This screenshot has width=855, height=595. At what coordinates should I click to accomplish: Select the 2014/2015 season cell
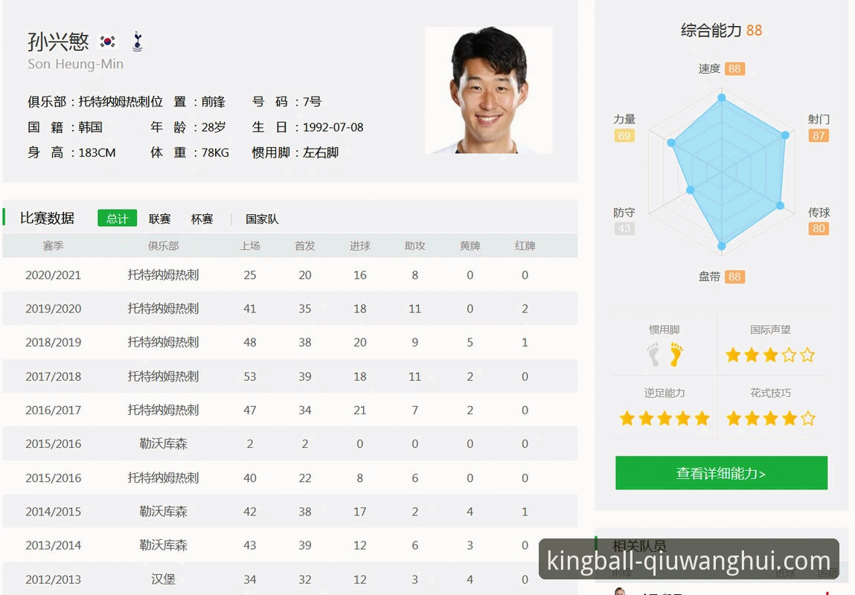coord(53,512)
